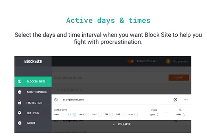Click the Get premium star icon

pos(168,61)
